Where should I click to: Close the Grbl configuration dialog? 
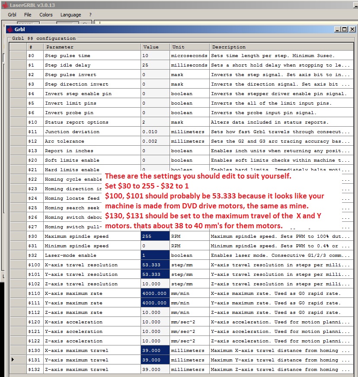click(x=352, y=29)
